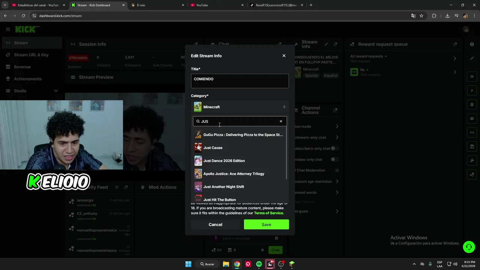Click the green Chat send button

coord(275,250)
